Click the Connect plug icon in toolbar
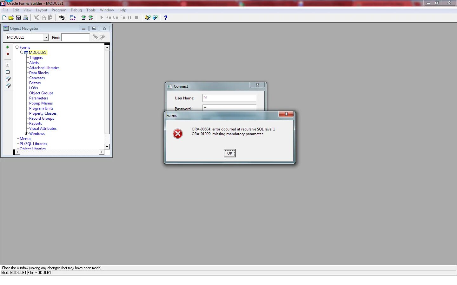Image resolution: width=457 pixels, height=285 pixels. tap(62, 18)
